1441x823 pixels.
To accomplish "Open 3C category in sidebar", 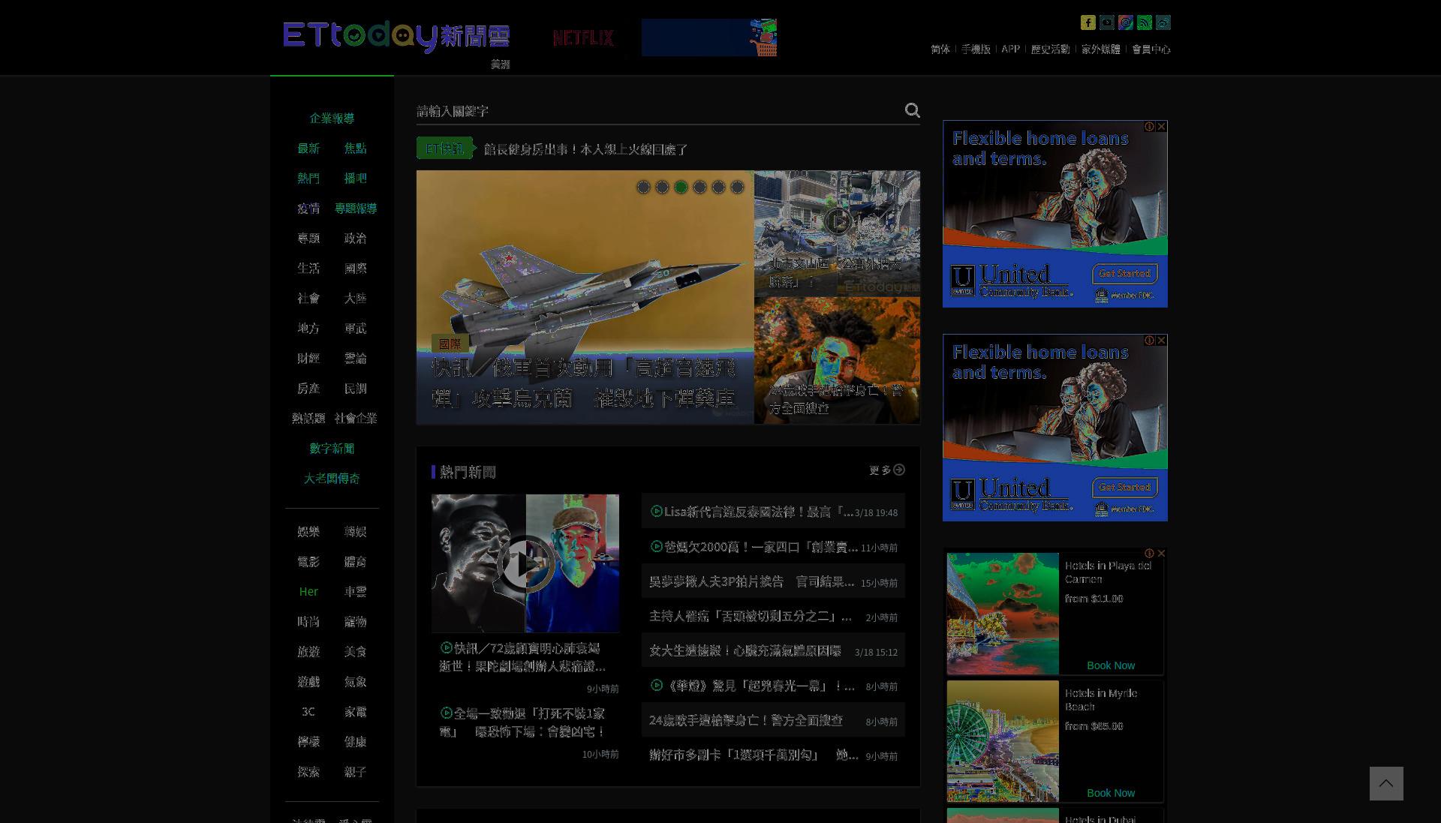I will 308,712.
